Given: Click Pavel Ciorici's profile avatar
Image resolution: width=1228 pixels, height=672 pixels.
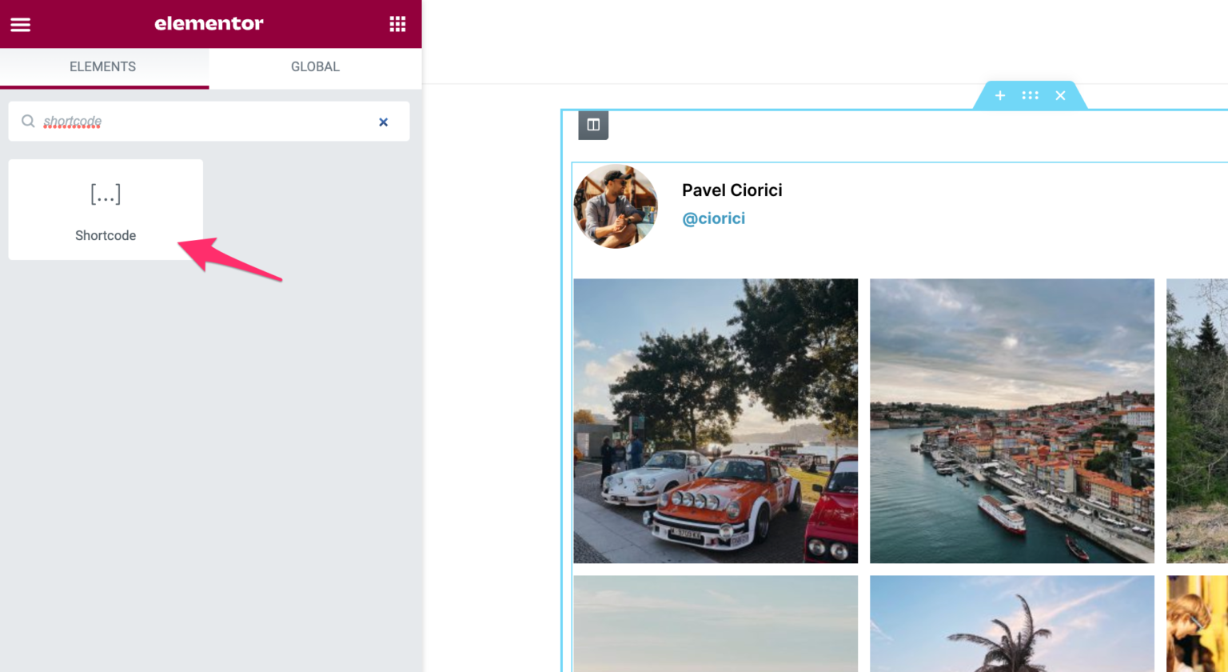Looking at the screenshot, I should pyautogui.click(x=616, y=206).
